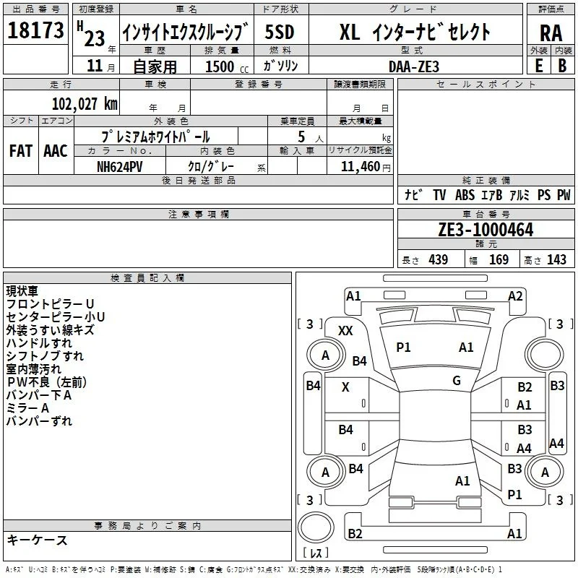Click the キーケース office note
578x578 pixels.
(x=38, y=540)
